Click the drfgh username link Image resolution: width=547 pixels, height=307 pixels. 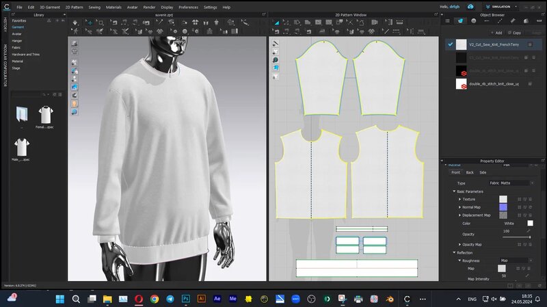tap(455, 7)
